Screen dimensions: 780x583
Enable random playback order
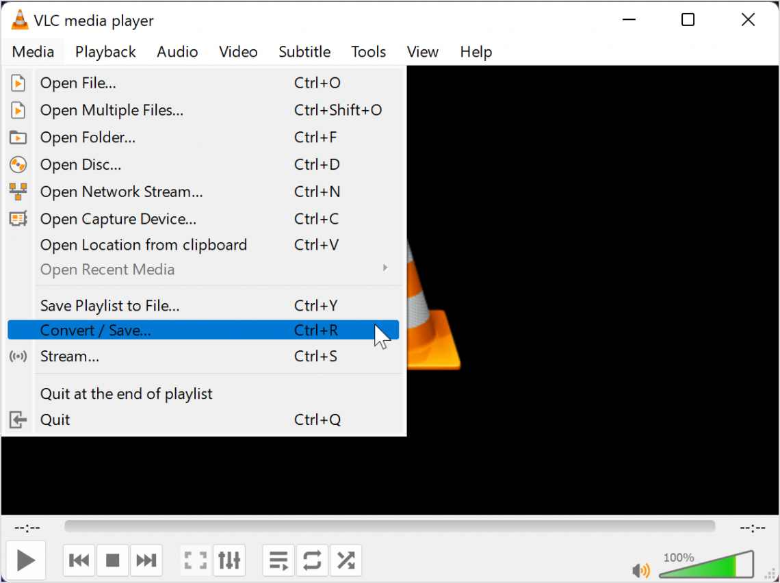tap(346, 560)
